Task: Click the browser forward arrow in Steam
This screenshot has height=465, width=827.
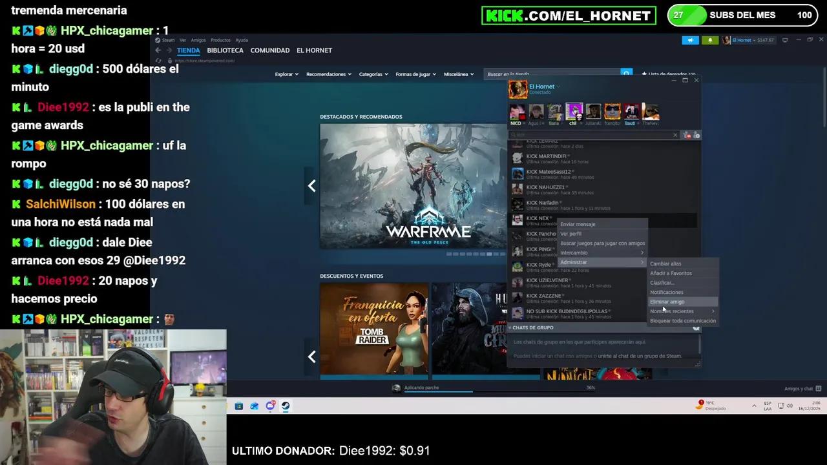Action: pos(169,50)
